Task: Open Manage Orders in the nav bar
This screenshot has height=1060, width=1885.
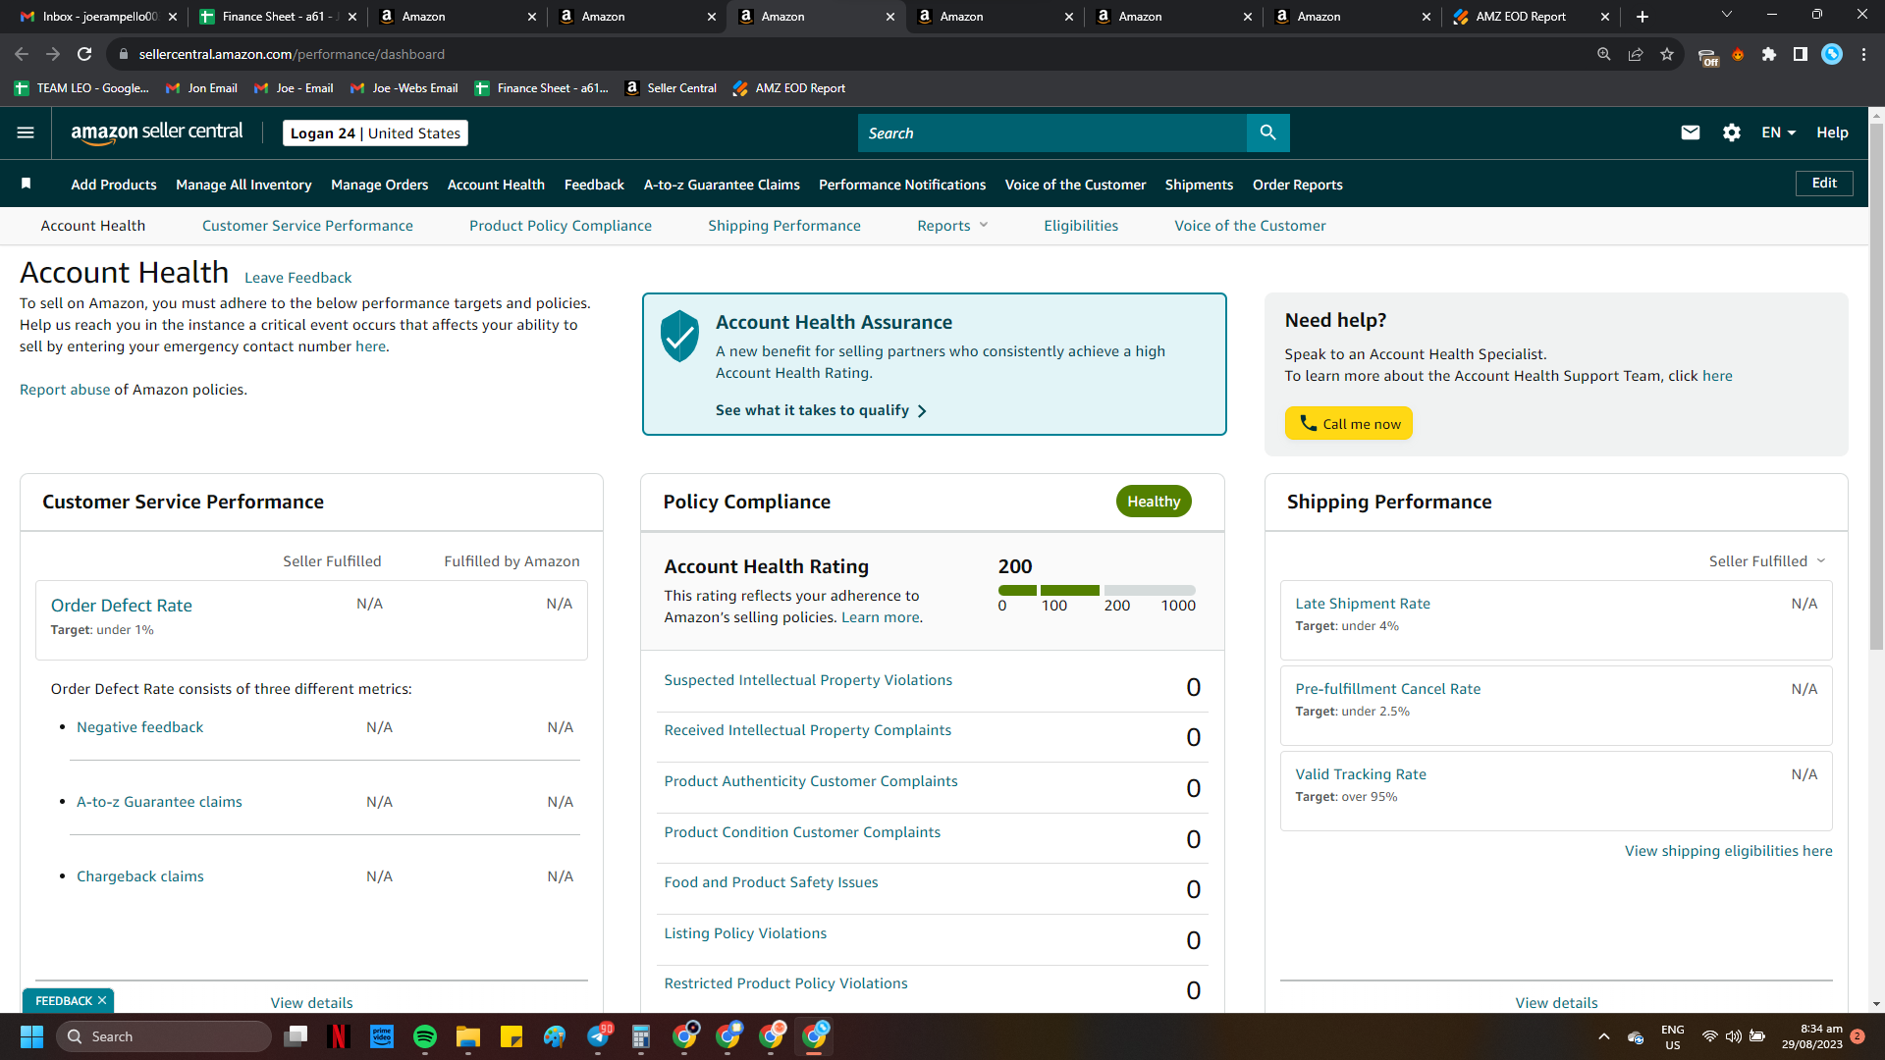Action: pos(379,185)
